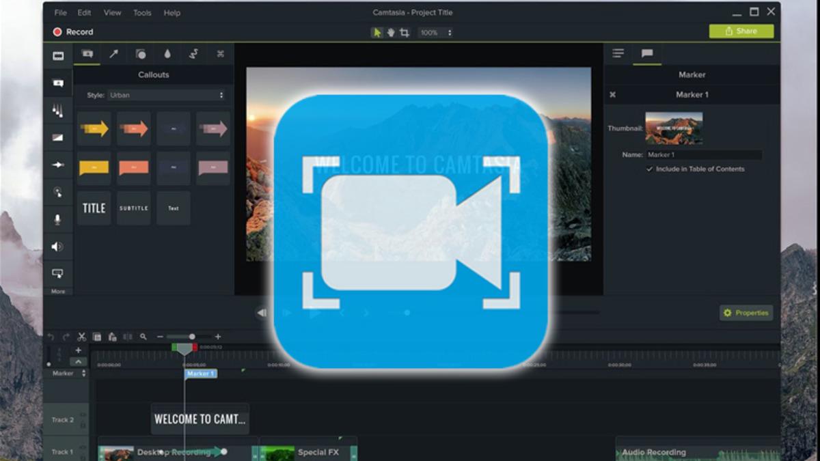Viewport: 820px width, 461px height.
Task: Select the Marker 1 flag on timeline
Action: pos(200,374)
